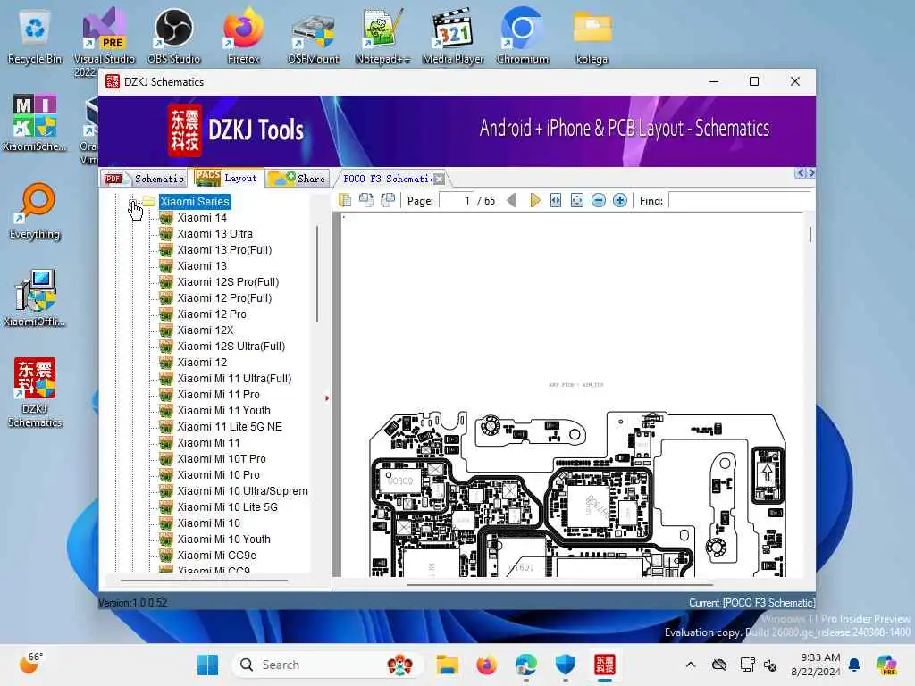
Task: Click the icon beside Xiaomi 13
Action: (x=166, y=266)
